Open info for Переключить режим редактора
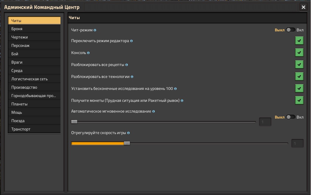311x195 pixels. tap(131, 41)
